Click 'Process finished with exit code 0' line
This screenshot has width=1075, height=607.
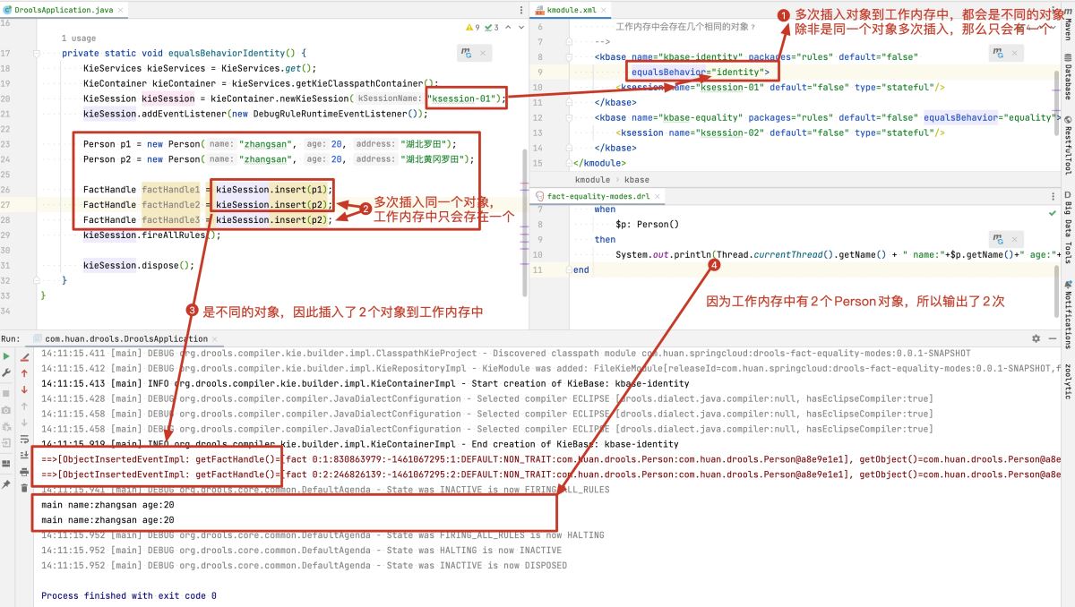pyautogui.click(x=129, y=595)
